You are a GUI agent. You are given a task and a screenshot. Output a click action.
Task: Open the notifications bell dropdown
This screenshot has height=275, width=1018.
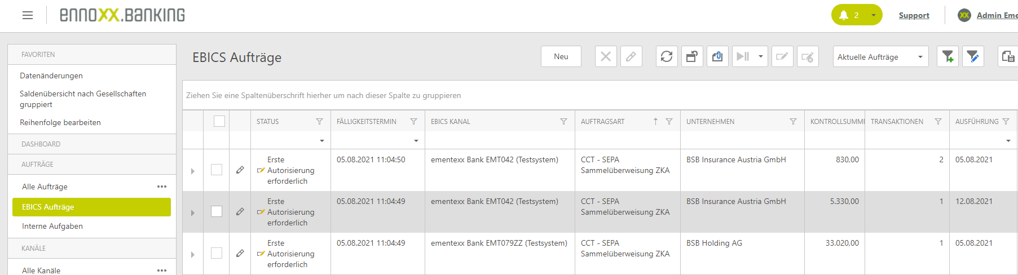(x=856, y=15)
